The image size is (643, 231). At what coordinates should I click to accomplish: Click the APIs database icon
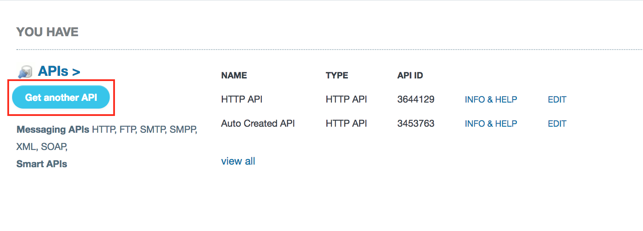[x=25, y=72]
